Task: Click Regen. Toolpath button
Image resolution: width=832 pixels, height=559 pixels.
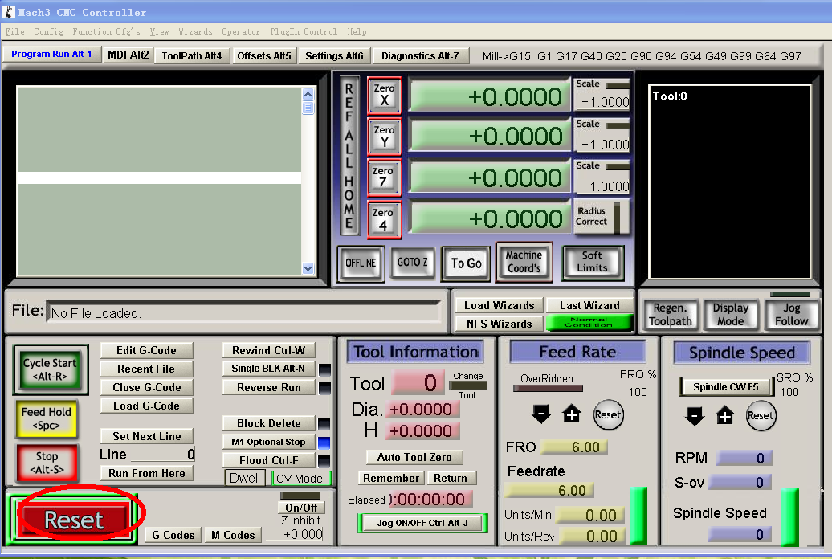Action: point(670,314)
